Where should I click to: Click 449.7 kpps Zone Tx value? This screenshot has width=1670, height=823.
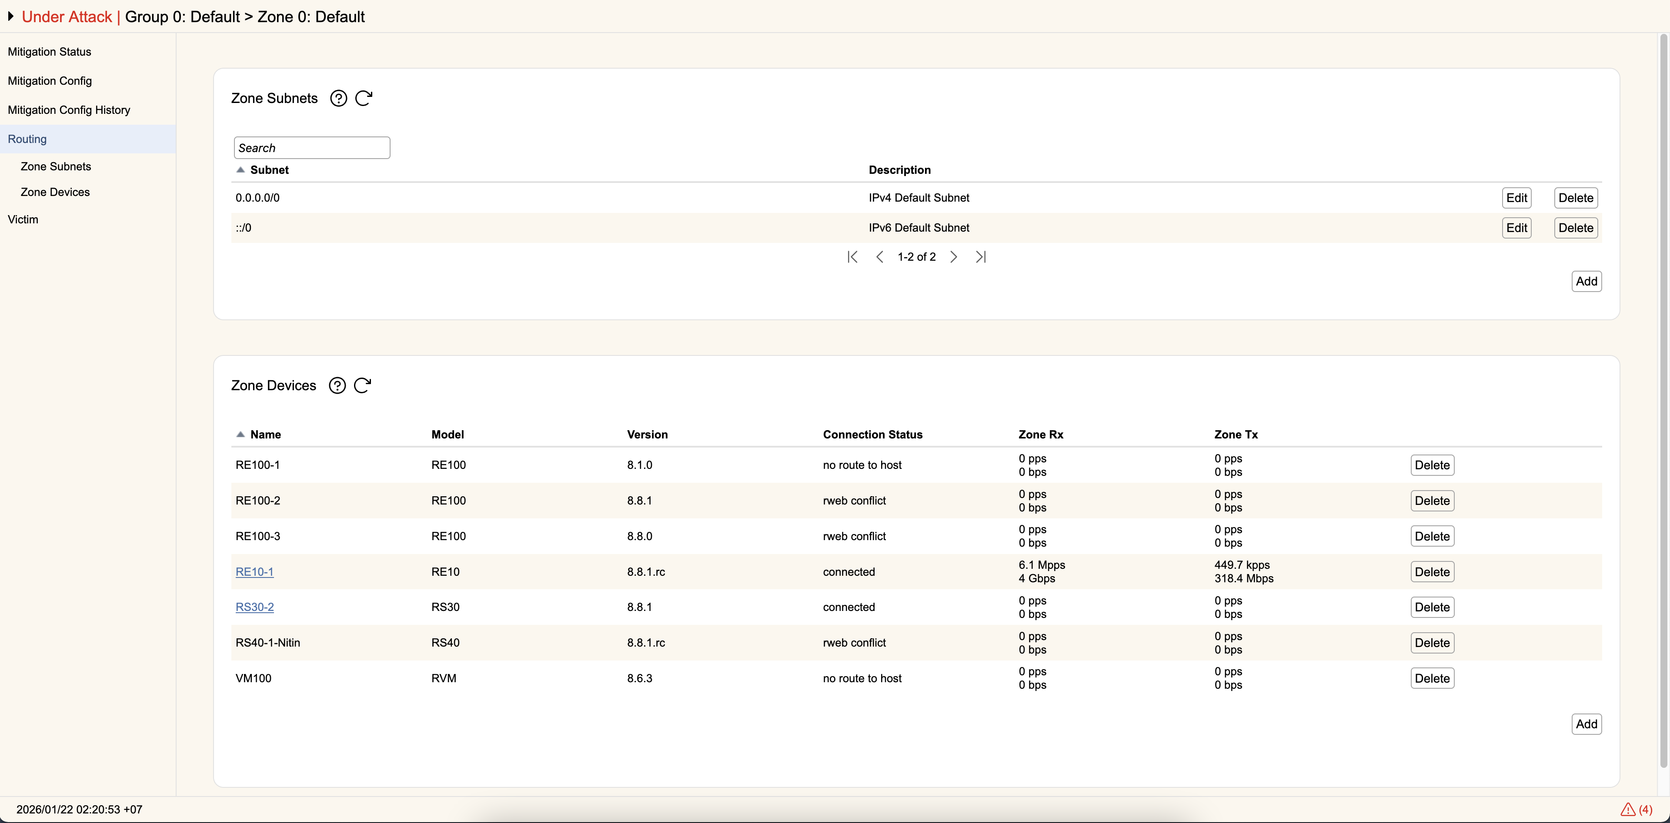(x=1242, y=565)
